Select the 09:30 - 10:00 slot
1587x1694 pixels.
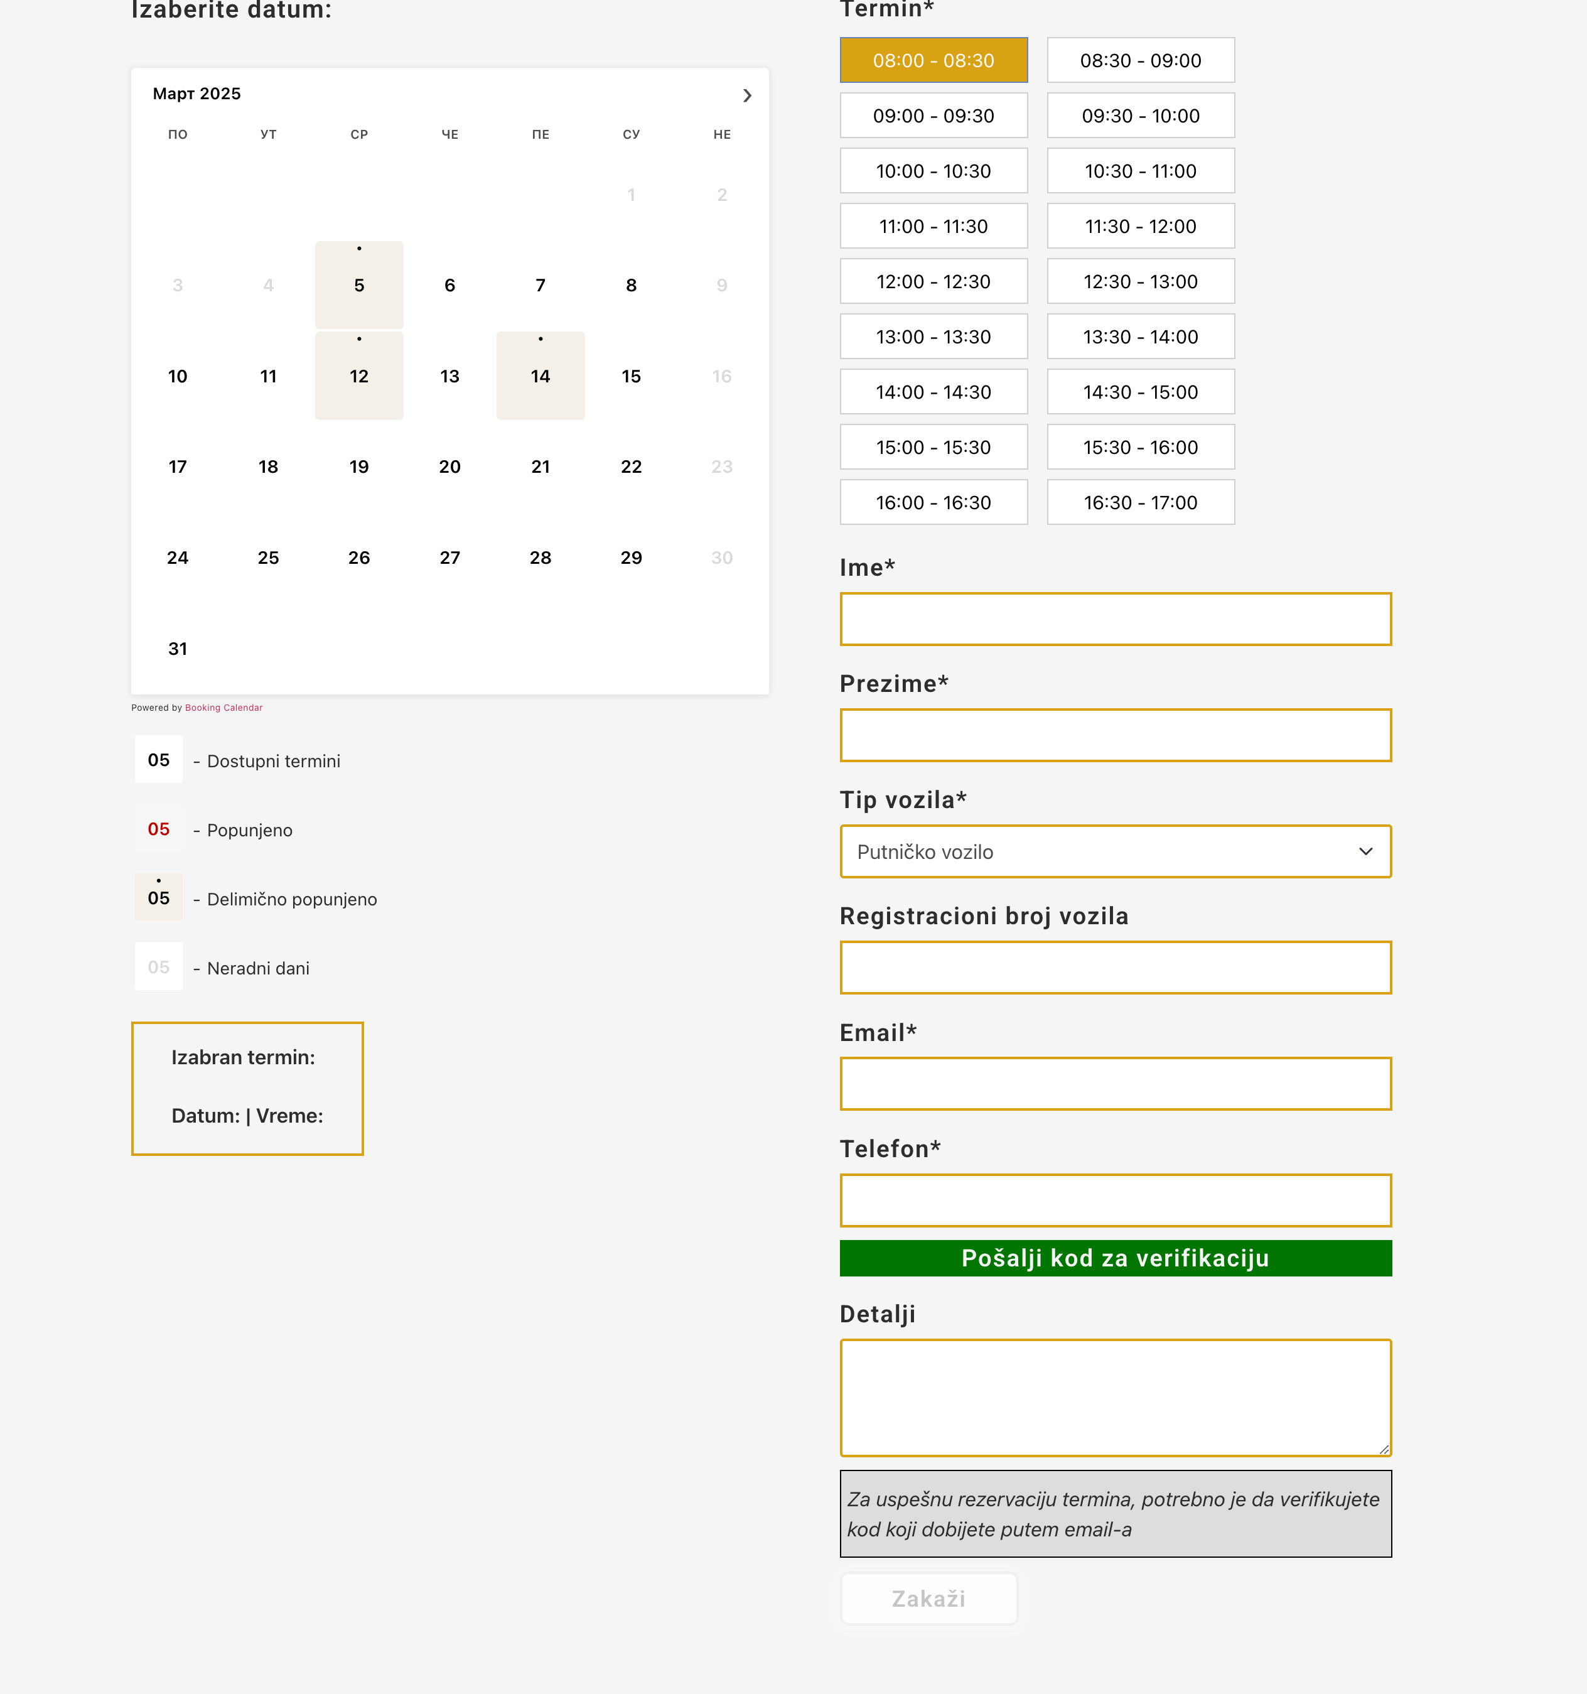[1141, 115]
